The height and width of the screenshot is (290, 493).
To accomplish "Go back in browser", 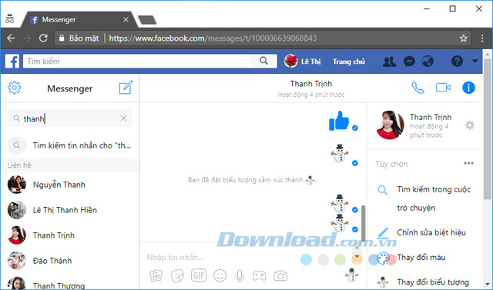I will click(x=11, y=38).
